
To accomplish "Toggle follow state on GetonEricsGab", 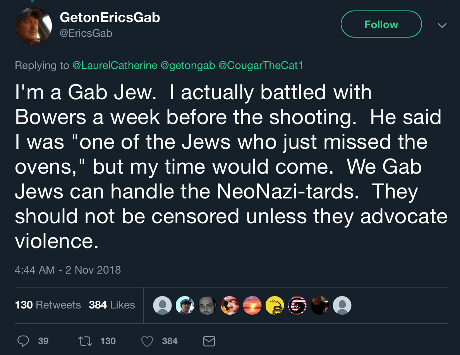I will (x=381, y=24).
